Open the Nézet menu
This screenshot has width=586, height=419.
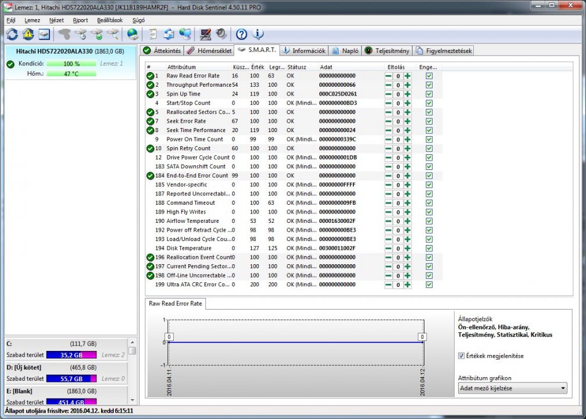tap(56, 20)
